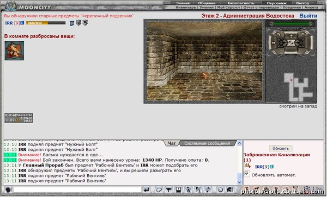The height and width of the screenshot is (197, 327).
Task: Click the Обновить button
Action: point(281,148)
